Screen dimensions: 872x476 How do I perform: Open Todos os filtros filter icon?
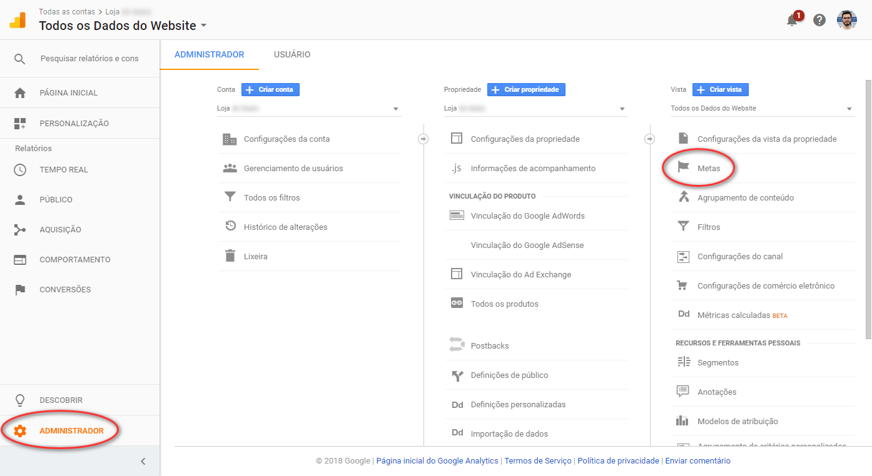tap(230, 197)
